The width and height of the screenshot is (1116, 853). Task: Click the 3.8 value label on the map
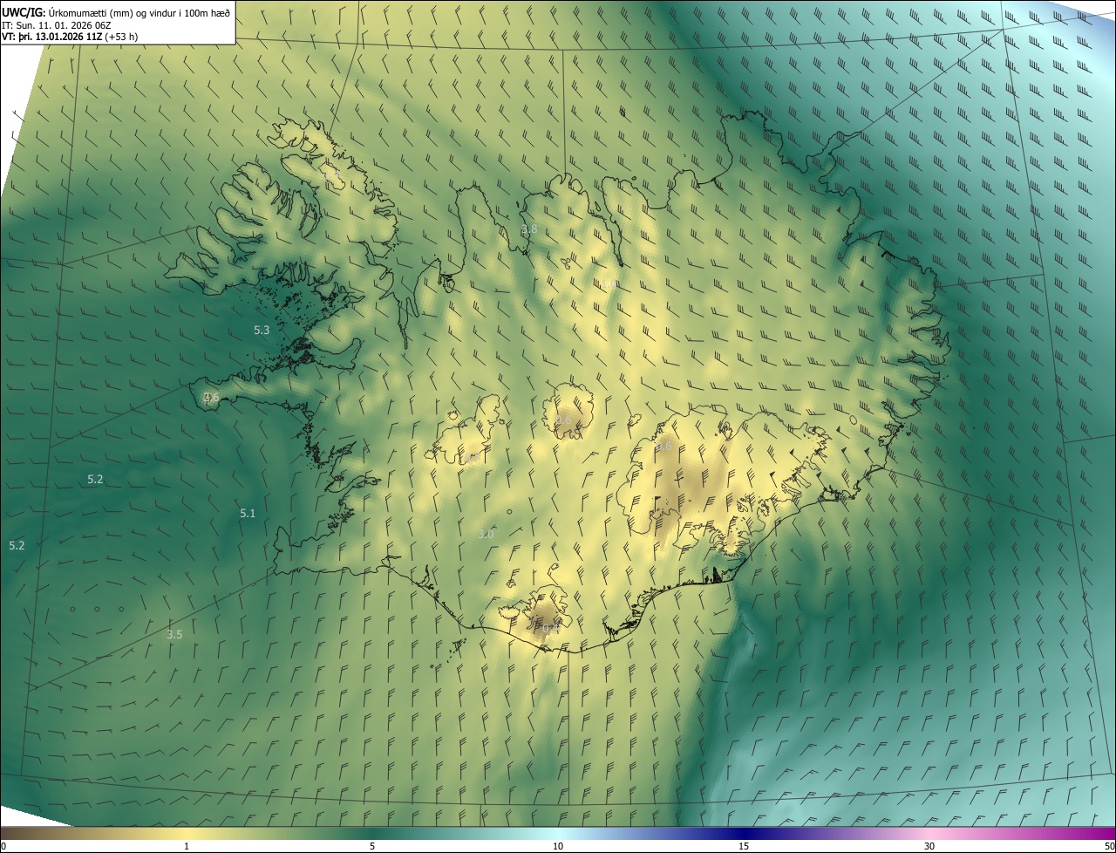tap(529, 230)
